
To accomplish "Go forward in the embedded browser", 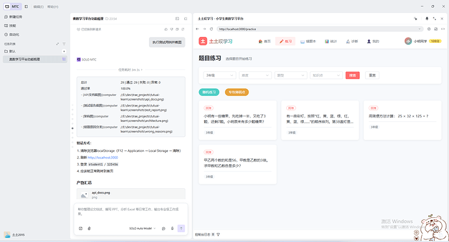I will coord(204,29).
